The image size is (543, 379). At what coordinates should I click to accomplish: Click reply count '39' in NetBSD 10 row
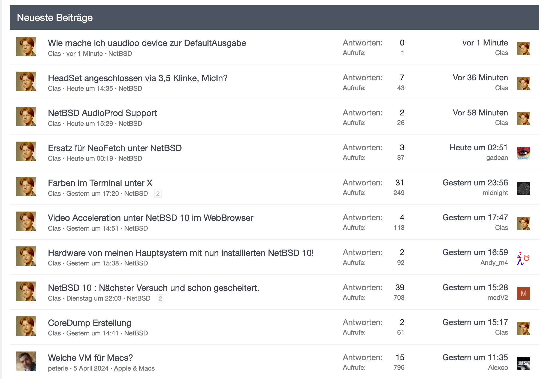[400, 288]
